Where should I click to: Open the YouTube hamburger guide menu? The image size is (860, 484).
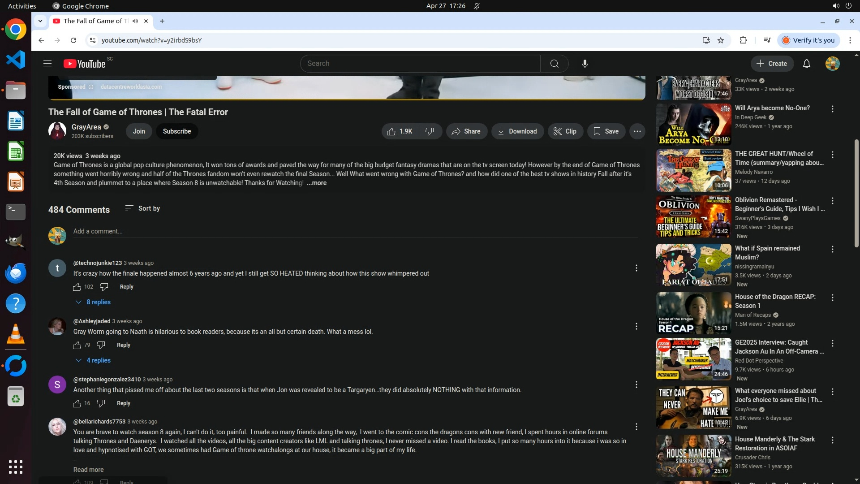(47, 64)
